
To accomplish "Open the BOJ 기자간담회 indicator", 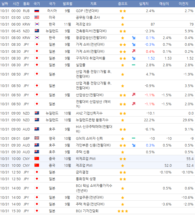I will pyautogui.click(x=87, y=211).
